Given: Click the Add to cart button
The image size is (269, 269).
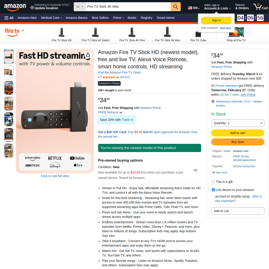Looking at the screenshot, I should pos(238,133).
